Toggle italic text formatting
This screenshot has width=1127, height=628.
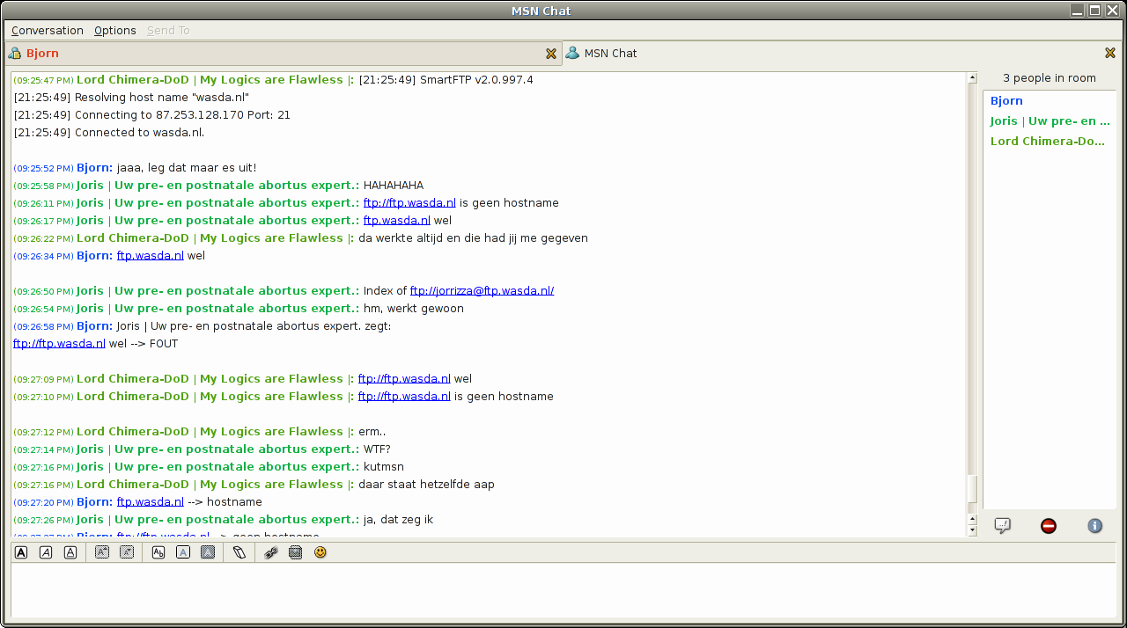[46, 552]
